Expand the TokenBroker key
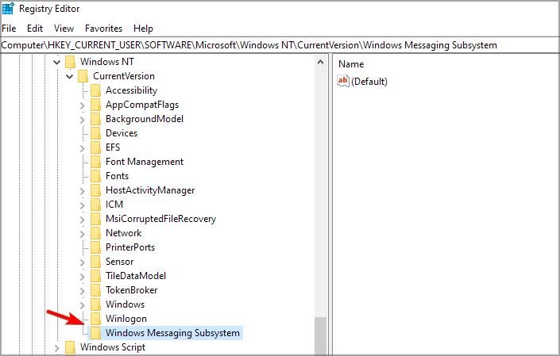 click(x=83, y=291)
